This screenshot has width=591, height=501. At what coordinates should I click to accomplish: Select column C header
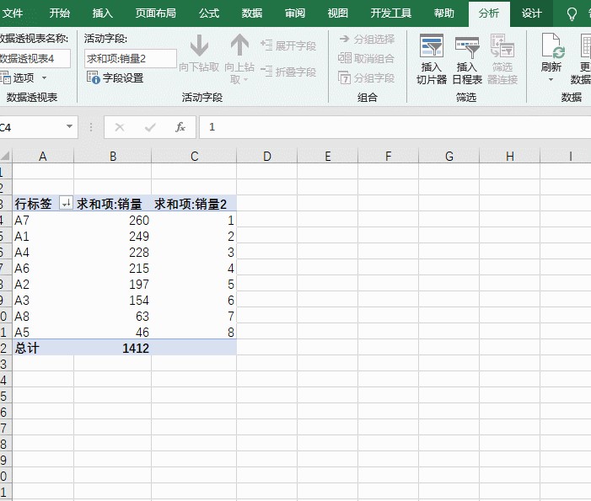[194, 156]
